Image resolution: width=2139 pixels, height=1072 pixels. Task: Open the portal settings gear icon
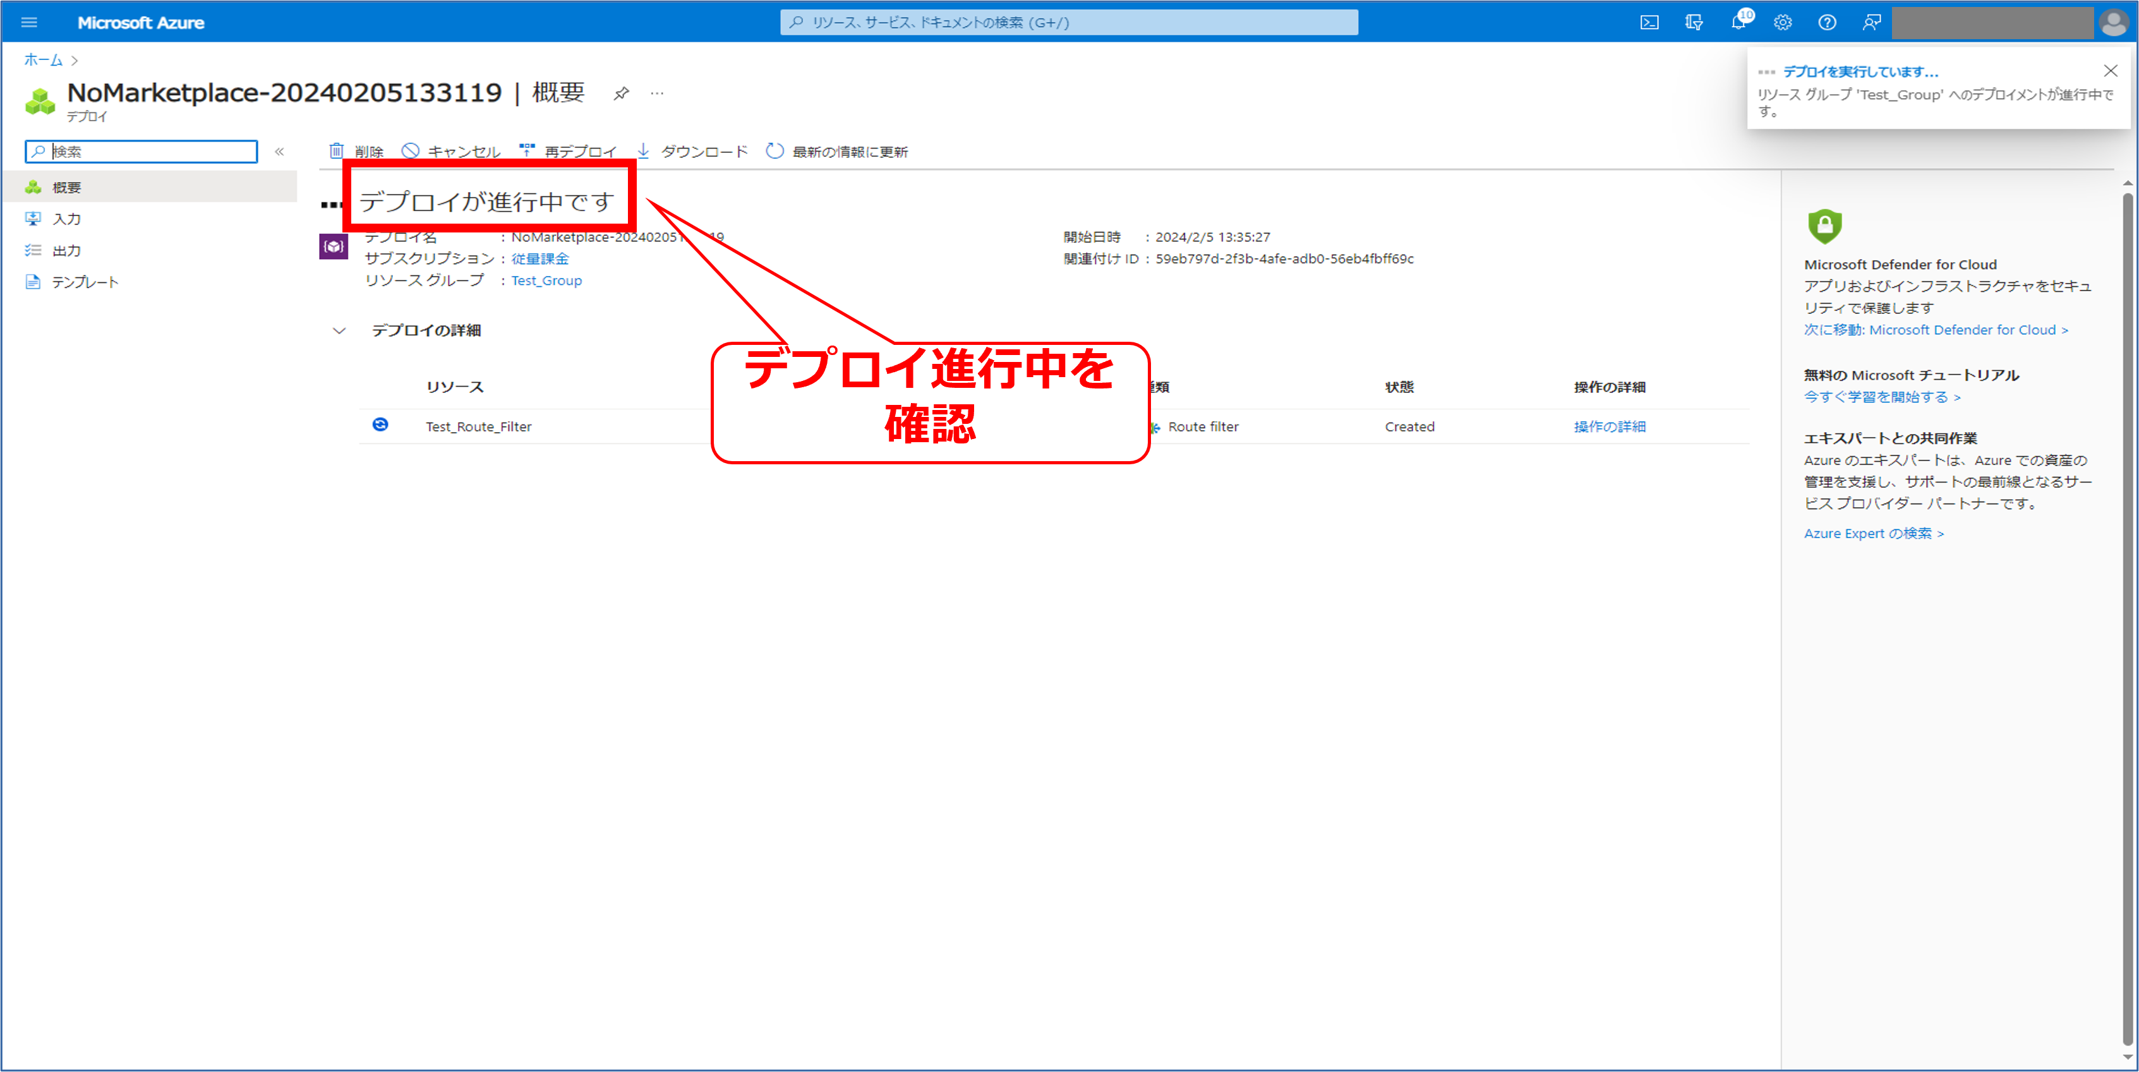[x=1783, y=22]
